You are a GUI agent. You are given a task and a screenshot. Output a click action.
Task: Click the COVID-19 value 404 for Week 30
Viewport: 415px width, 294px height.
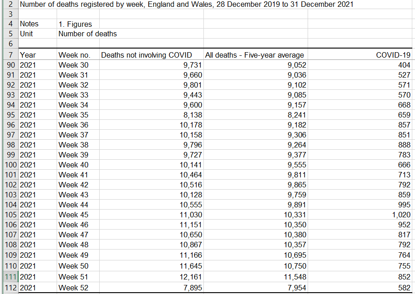[404, 65]
